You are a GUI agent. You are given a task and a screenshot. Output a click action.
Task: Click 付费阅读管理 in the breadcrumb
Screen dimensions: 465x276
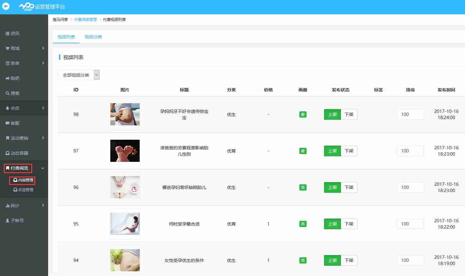[x=85, y=19]
